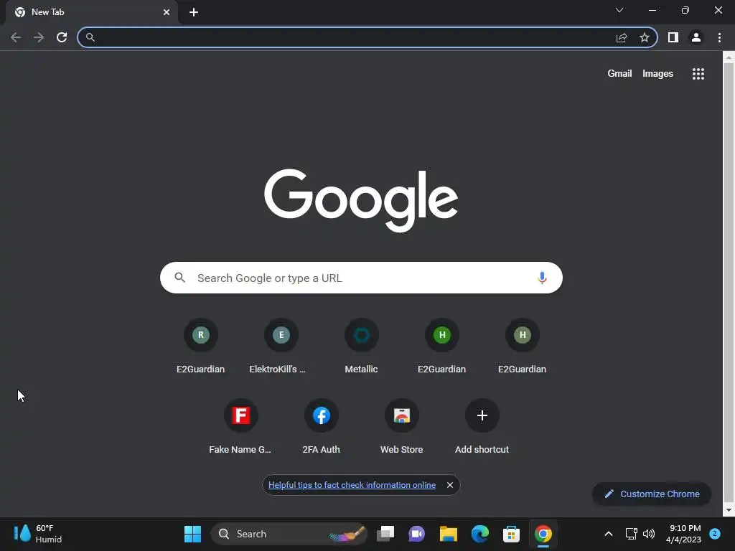Click the Google logo
Viewport: 735px width, 551px height.
[x=362, y=200]
